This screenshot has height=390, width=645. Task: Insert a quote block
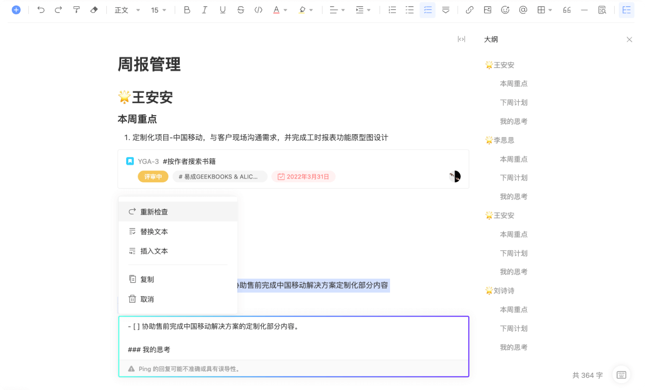click(x=567, y=10)
